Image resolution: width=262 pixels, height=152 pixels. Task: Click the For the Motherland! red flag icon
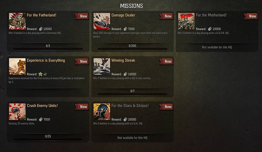point(186,21)
